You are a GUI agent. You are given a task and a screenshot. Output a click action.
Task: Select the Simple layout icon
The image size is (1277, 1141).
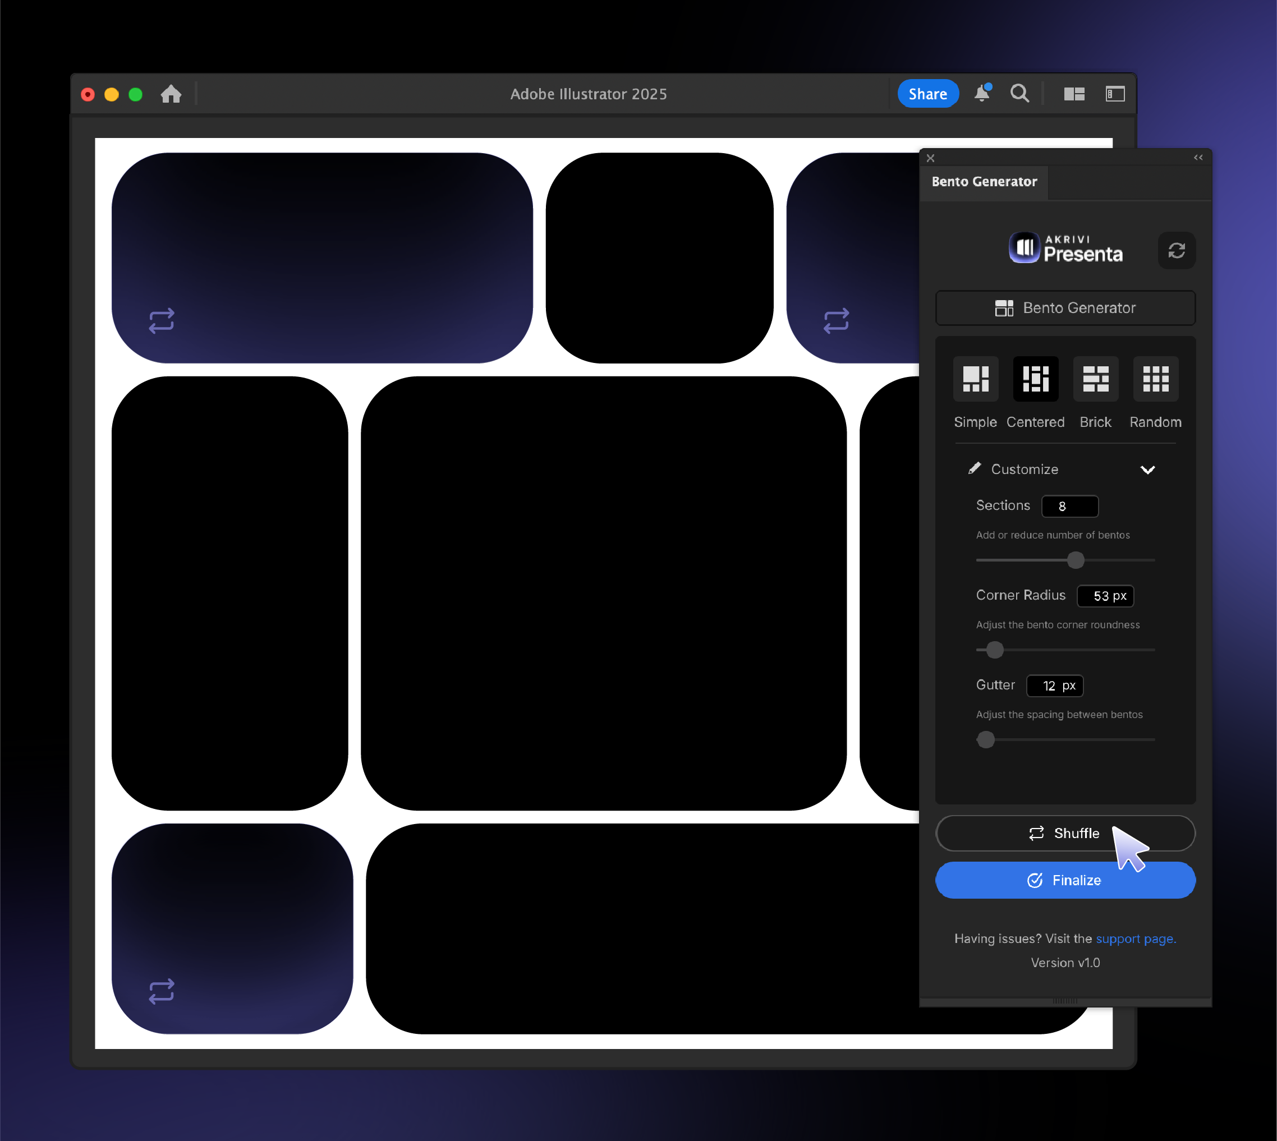976,379
